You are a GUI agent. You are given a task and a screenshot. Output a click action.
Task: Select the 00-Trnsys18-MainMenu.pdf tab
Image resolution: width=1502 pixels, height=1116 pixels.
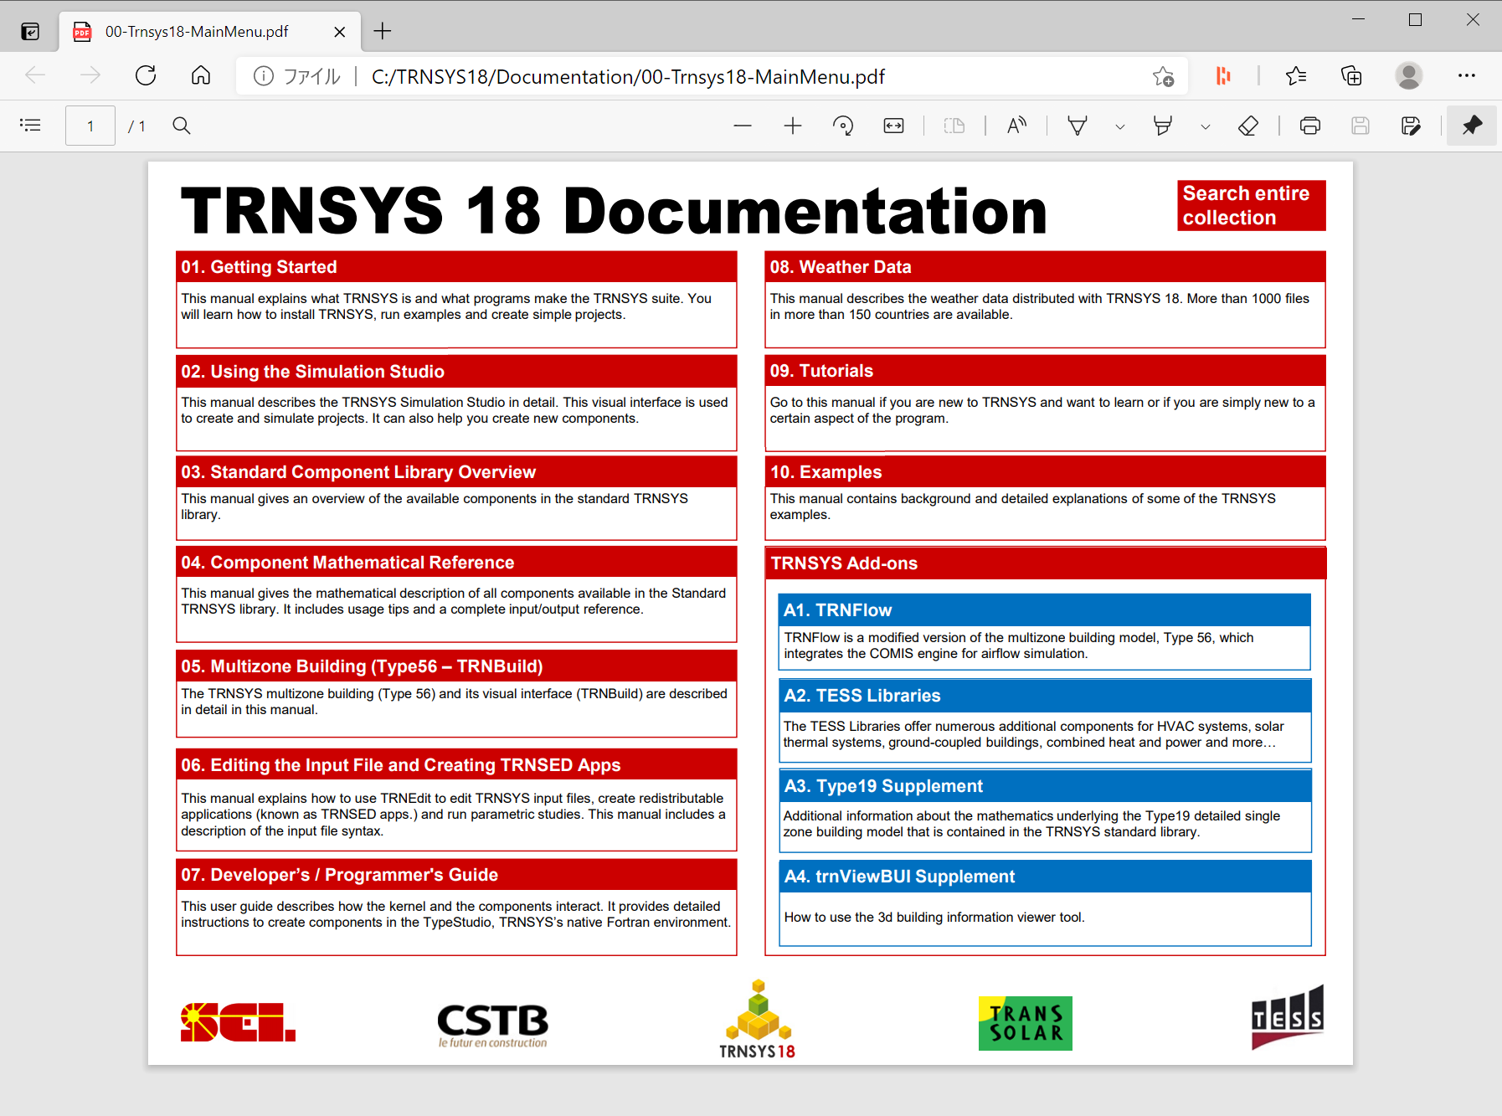(x=210, y=32)
